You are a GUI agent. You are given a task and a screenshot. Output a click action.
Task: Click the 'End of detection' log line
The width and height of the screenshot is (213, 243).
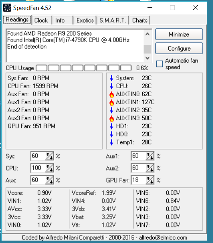tap(27, 47)
